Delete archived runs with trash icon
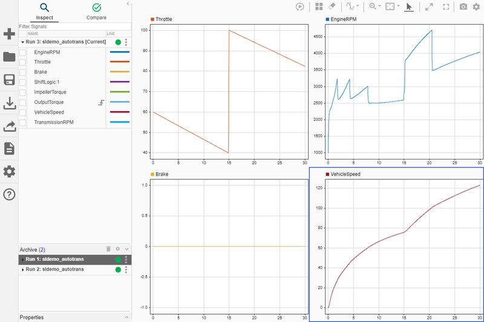This screenshot has width=484, height=322. [108, 249]
